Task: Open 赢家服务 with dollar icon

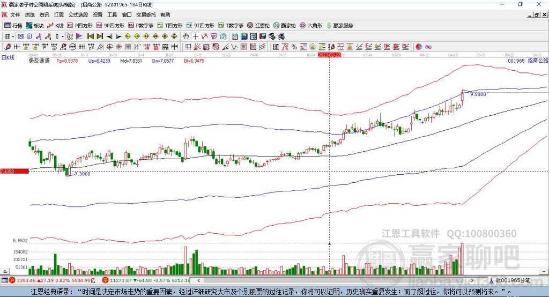Action: pos(339,26)
